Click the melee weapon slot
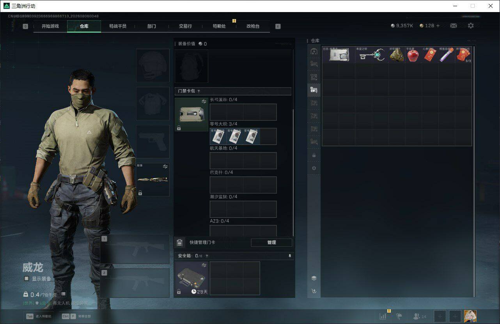Screen dimensions: 500x324 coord(153,180)
